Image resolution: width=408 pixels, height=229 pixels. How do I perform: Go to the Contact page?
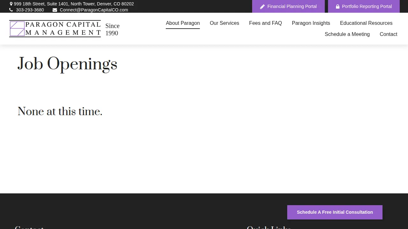[388, 34]
